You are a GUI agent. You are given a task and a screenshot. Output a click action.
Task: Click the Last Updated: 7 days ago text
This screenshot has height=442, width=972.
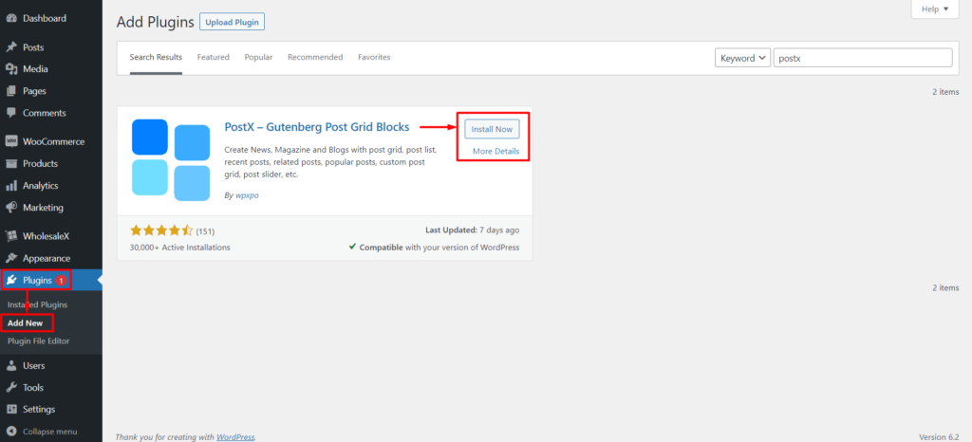[473, 230]
